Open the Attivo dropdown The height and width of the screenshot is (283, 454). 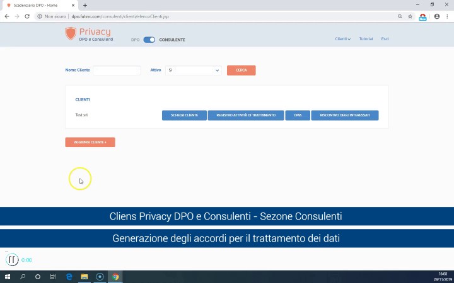194,70
